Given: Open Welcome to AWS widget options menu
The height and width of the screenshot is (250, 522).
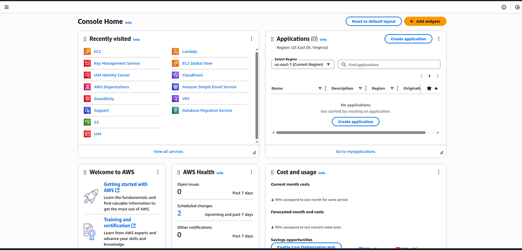Looking at the screenshot, I should tap(158, 172).
